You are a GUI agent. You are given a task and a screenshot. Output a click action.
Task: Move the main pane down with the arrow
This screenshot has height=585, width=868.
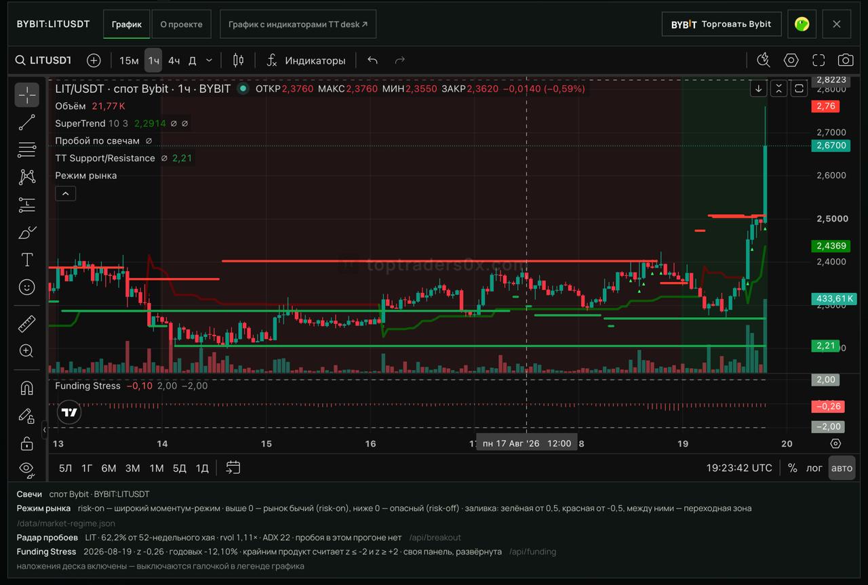[759, 88]
